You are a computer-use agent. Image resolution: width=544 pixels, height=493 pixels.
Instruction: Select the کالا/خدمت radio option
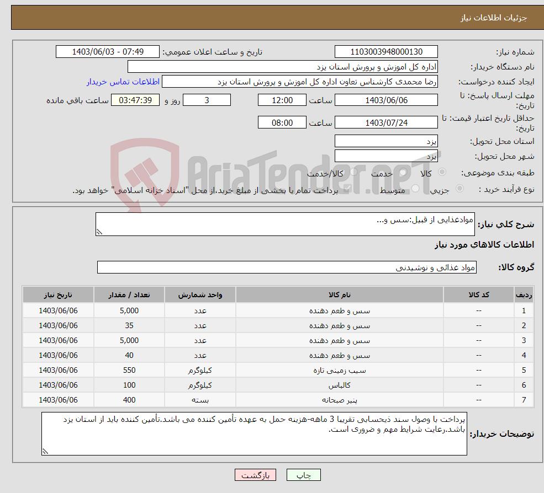click(353, 172)
